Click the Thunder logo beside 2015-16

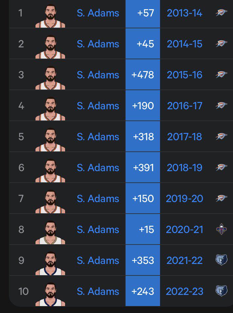tap(221, 75)
